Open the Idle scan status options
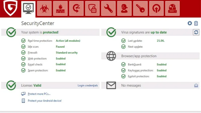201x113 pixels. [x=33, y=47]
